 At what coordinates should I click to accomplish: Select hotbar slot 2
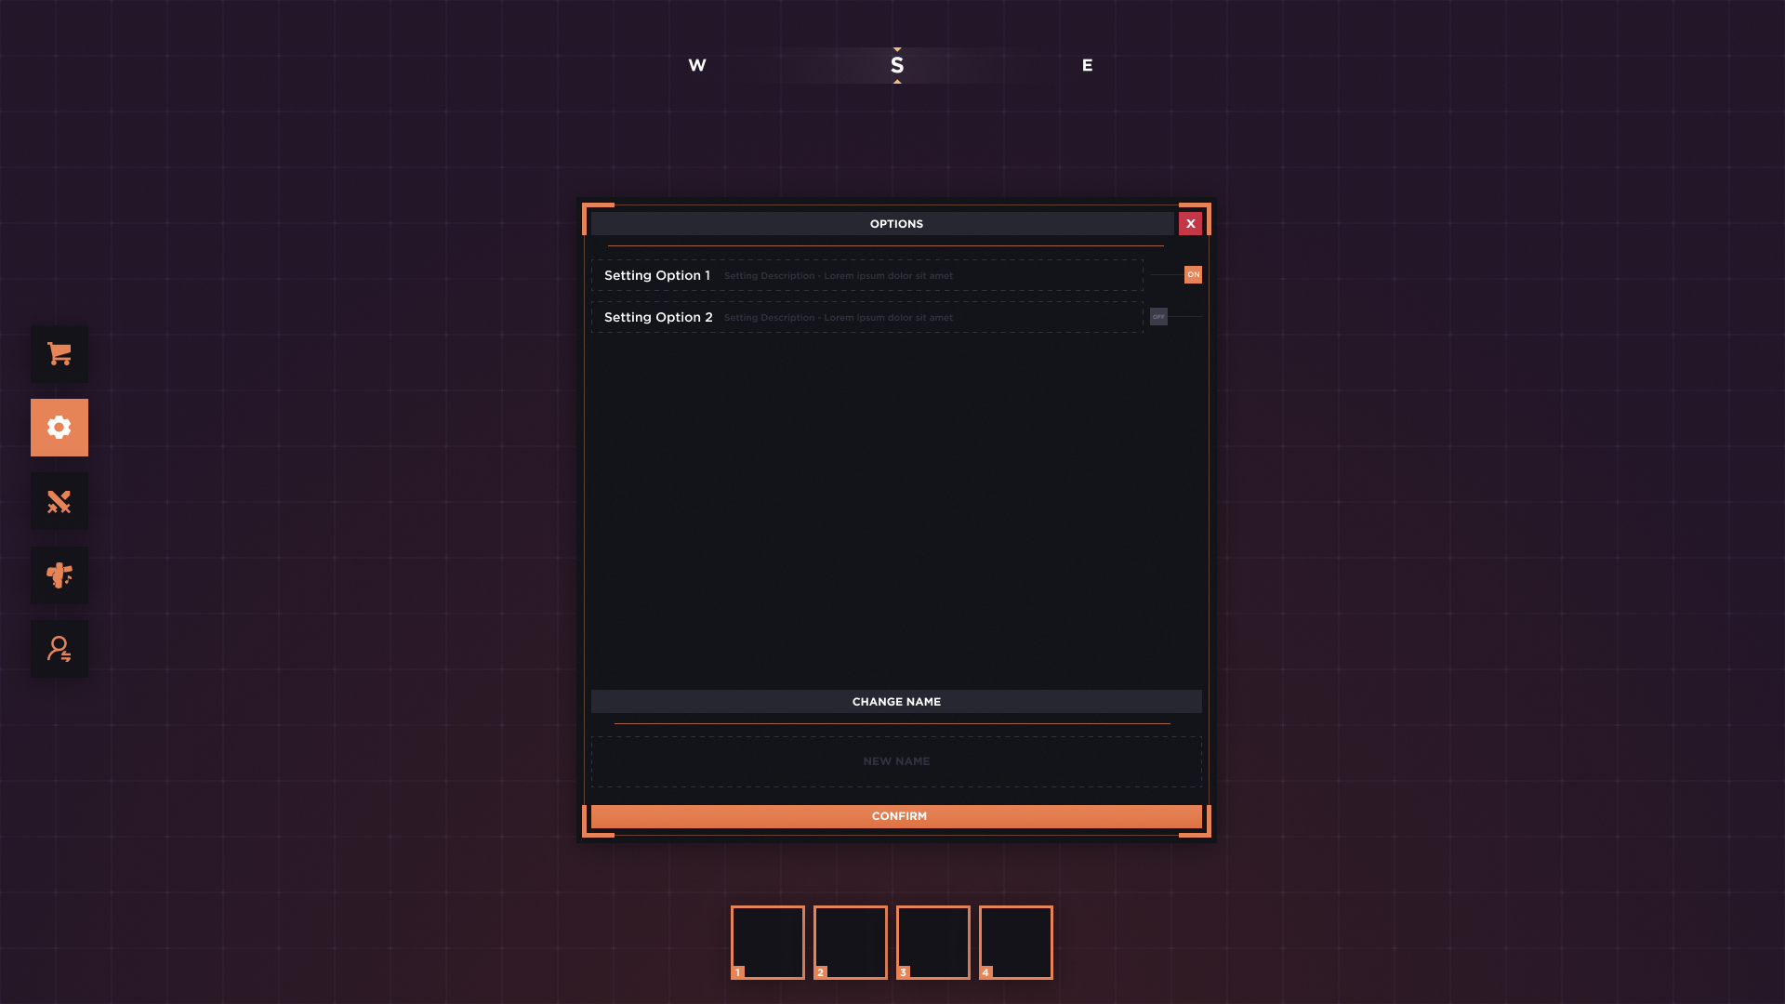[851, 942]
